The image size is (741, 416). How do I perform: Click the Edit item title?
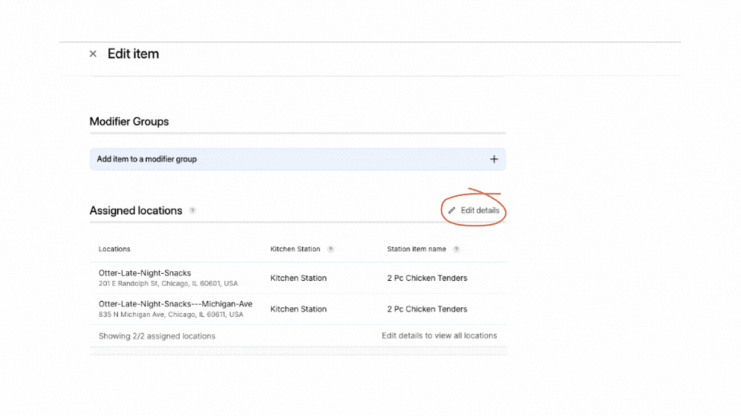(133, 54)
